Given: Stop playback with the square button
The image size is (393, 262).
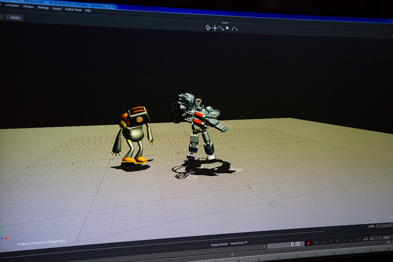Looking at the screenshot, I should [x=337, y=241].
